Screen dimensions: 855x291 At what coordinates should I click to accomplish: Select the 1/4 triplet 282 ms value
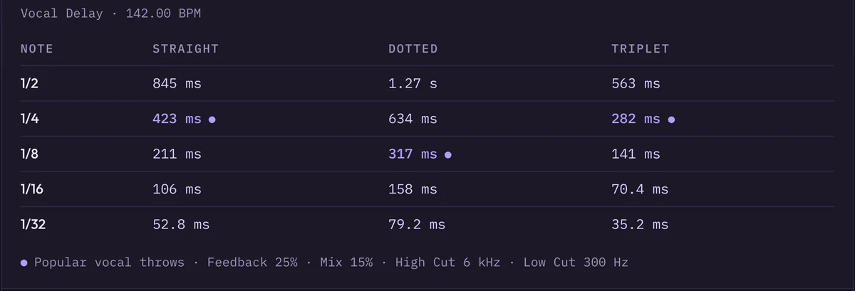[x=636, y=119]
